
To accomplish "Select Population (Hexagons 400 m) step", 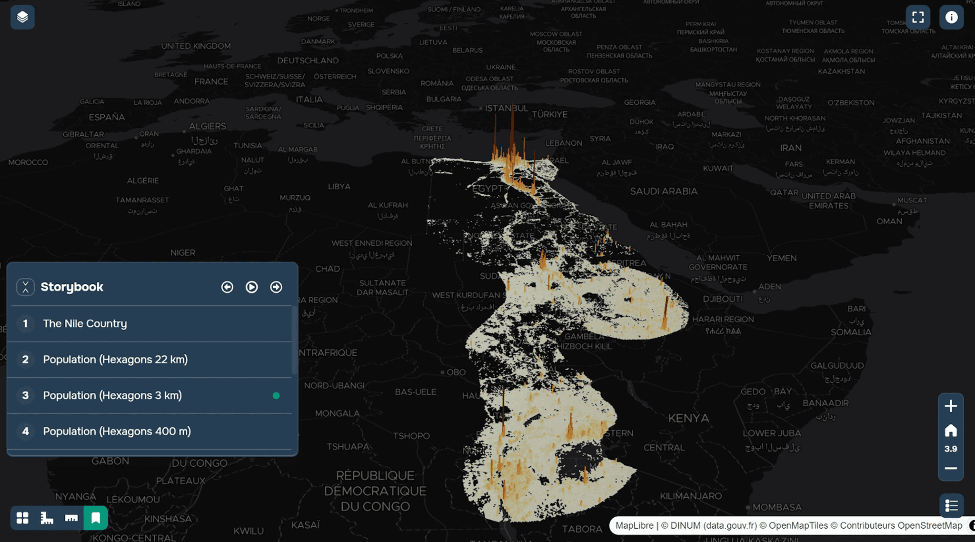I will click(117, 431).
